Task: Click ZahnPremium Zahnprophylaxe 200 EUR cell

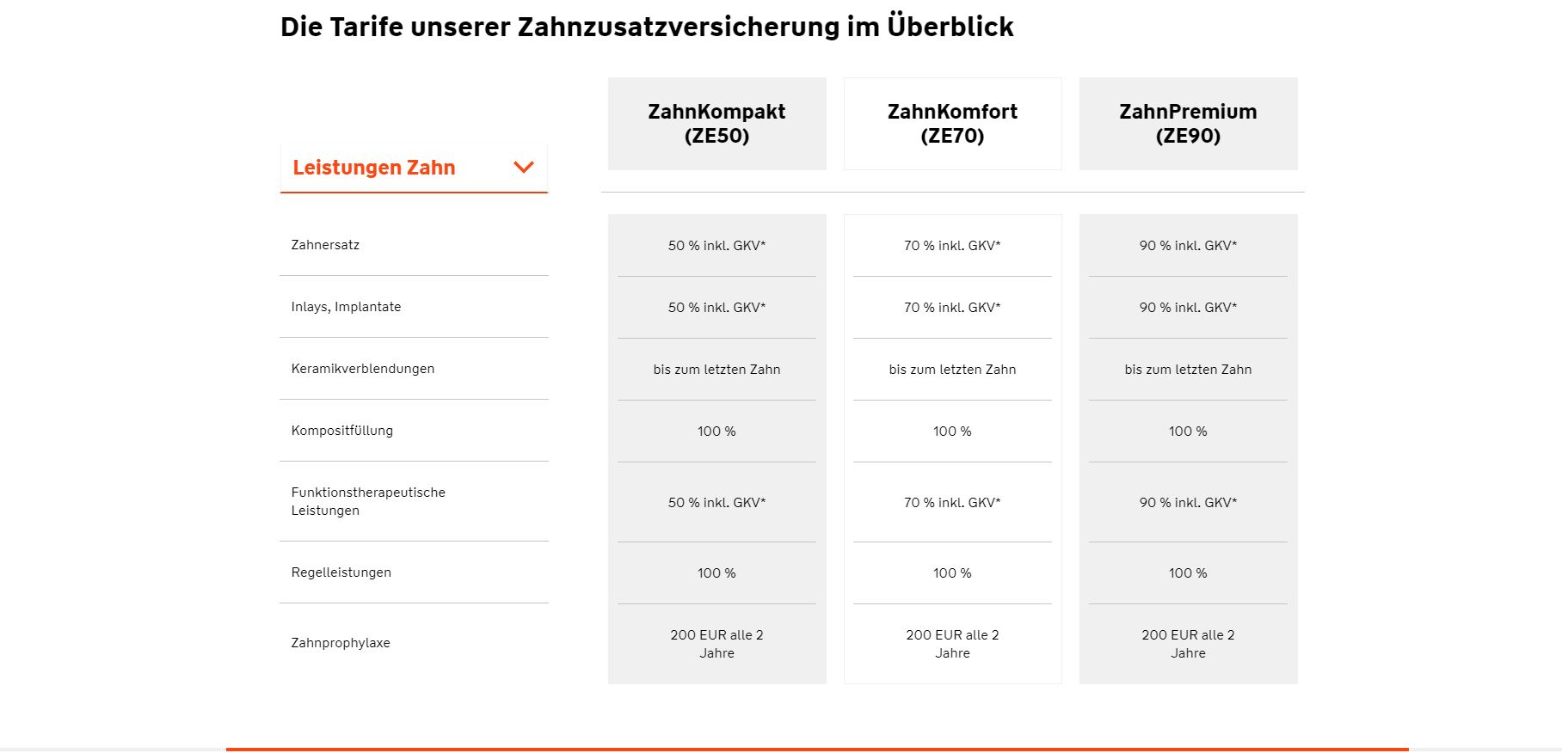Action: [x=1188, y=644]
